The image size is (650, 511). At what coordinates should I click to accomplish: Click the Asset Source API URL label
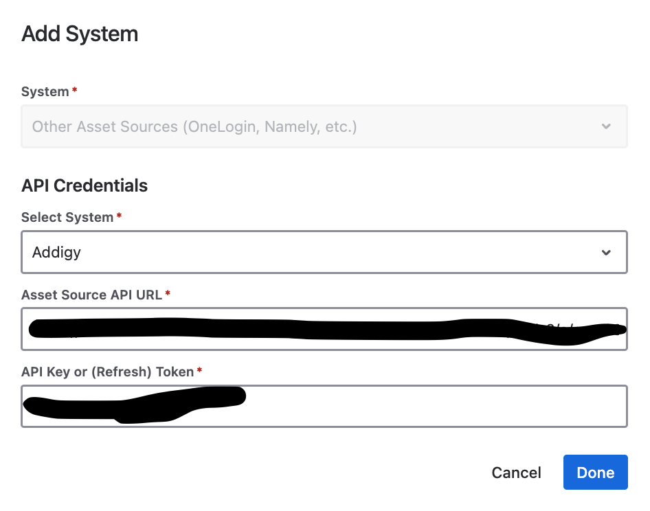click(x=91, y=295)
